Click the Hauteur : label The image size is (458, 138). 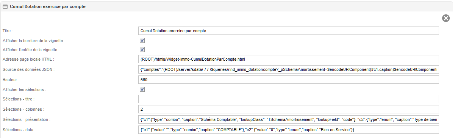tap(11, 80)
